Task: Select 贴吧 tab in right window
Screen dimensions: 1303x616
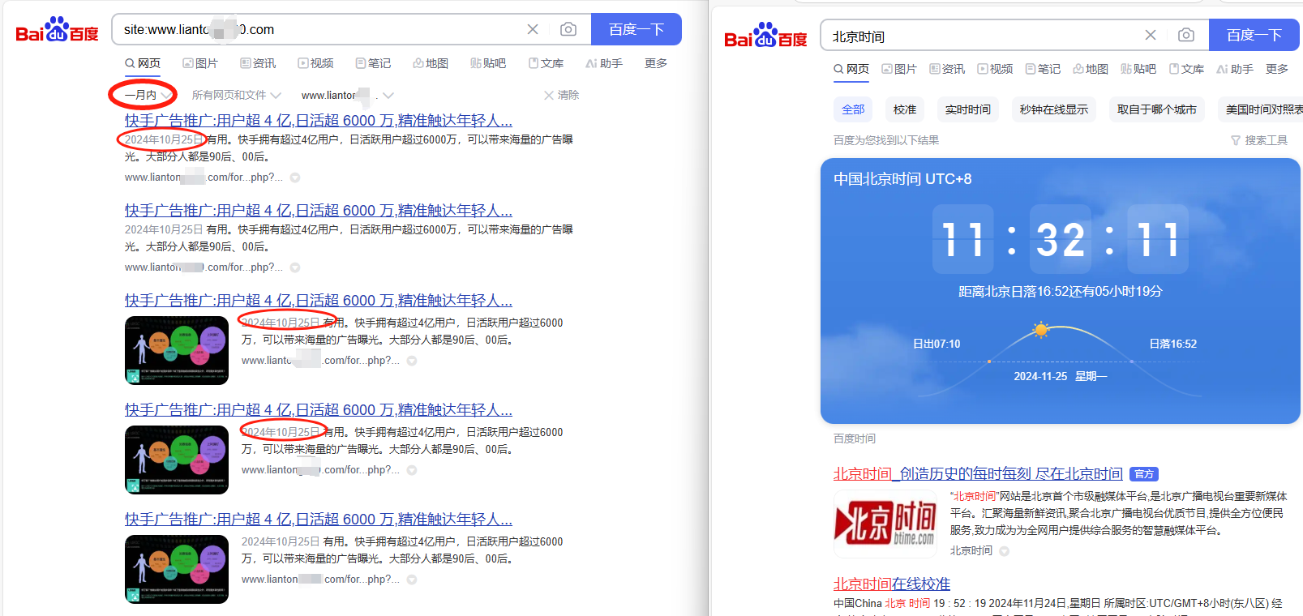Action: (1138, 69)
